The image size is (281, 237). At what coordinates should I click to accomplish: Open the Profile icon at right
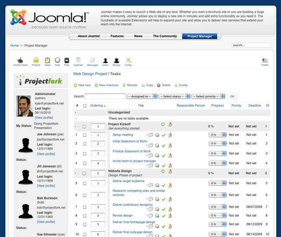tap(265, 60)
